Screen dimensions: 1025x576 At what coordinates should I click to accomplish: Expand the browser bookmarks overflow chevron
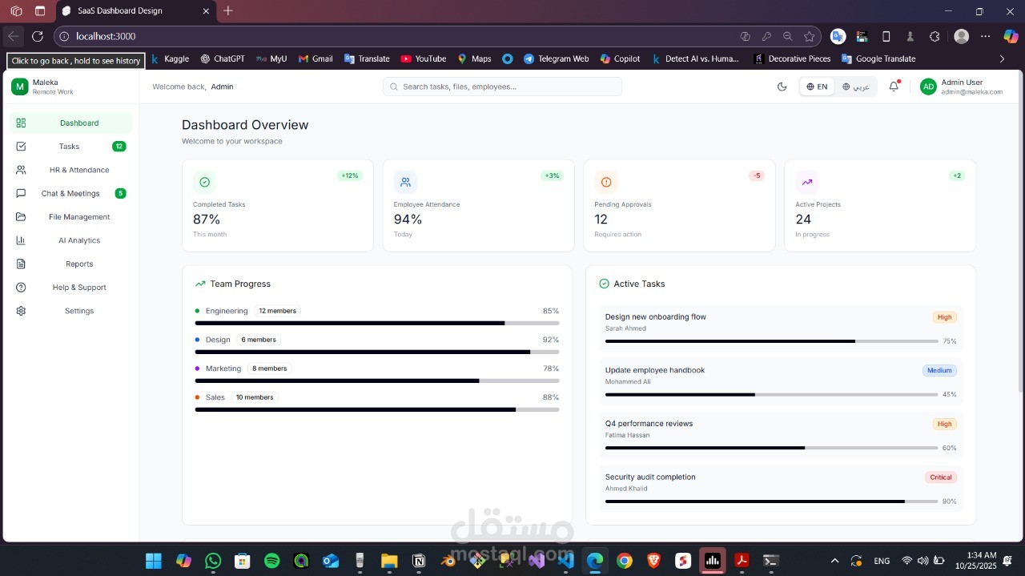[1002, 58]
